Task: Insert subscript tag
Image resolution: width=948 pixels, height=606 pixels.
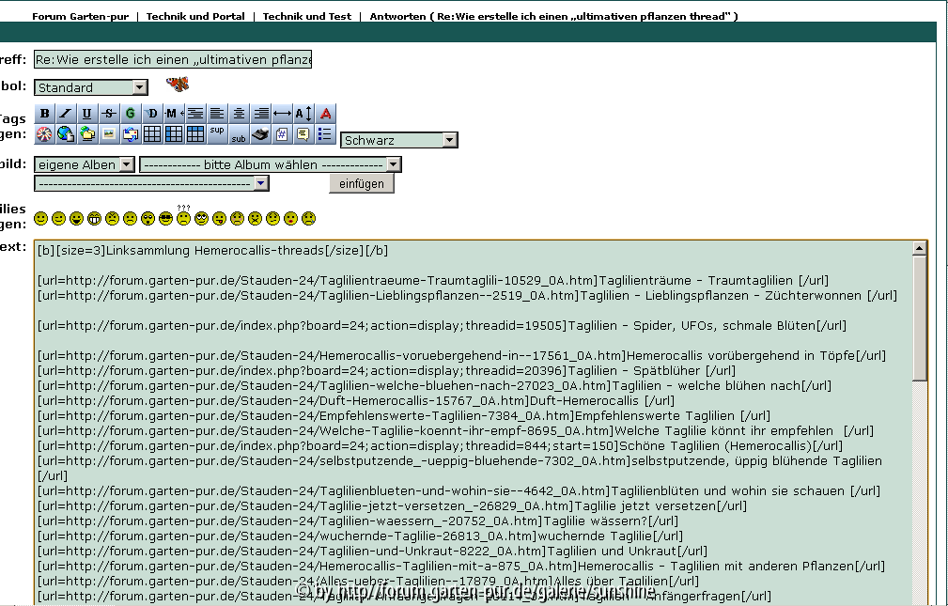Action: [239, 135]
